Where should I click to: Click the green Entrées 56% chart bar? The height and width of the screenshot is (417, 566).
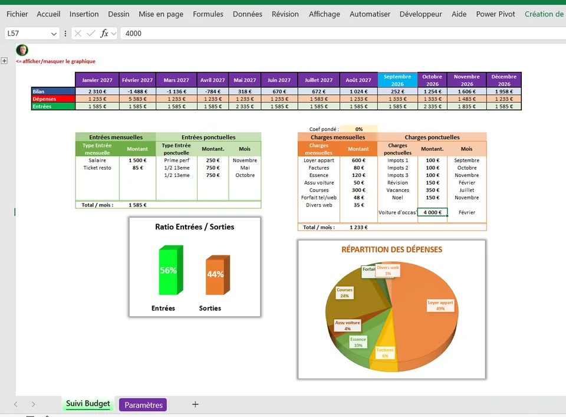pyautogui.click(x=171, y=270)
